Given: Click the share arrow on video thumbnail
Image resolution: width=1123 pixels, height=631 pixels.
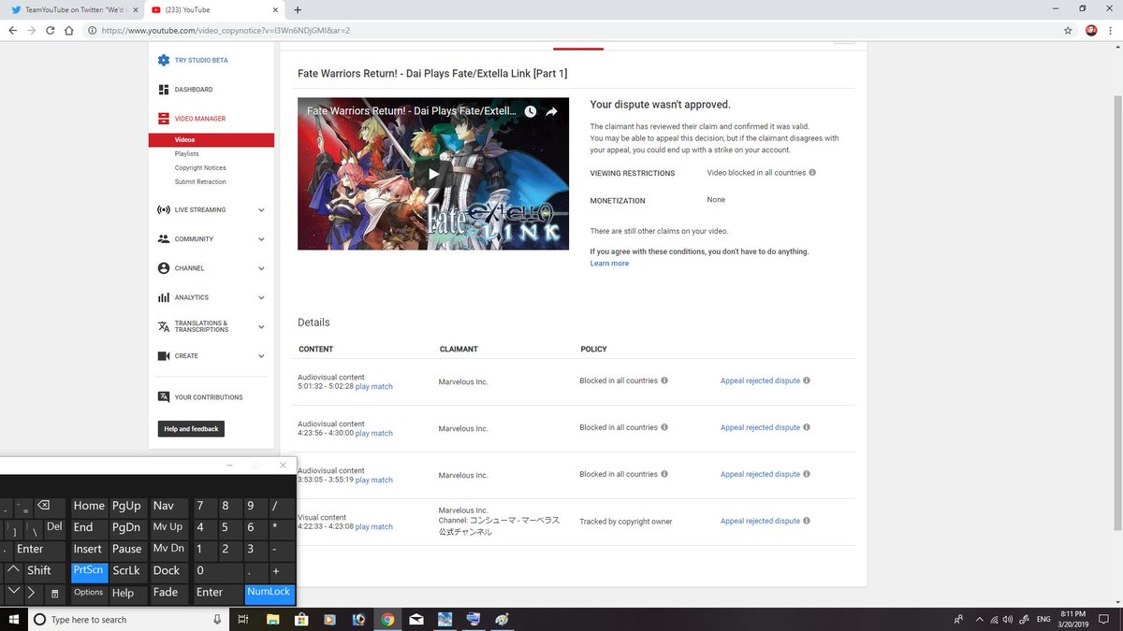Looking at the screenshot, I should pos(552,111).
